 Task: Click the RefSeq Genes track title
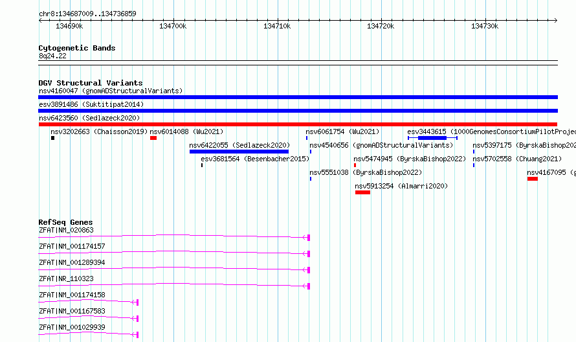(x=65, y=222)
